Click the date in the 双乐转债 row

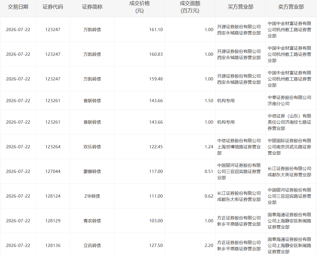pos(18,147)
